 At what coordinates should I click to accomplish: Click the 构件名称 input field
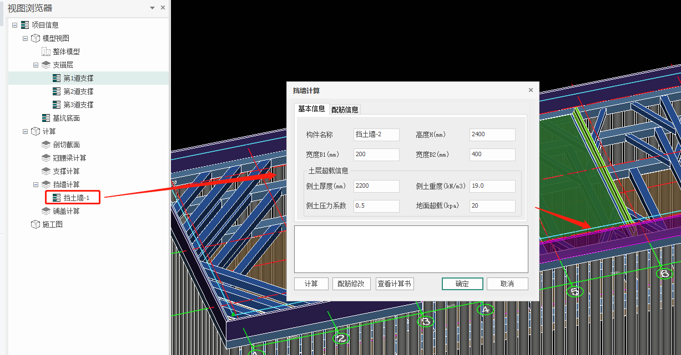click(376, 135)
